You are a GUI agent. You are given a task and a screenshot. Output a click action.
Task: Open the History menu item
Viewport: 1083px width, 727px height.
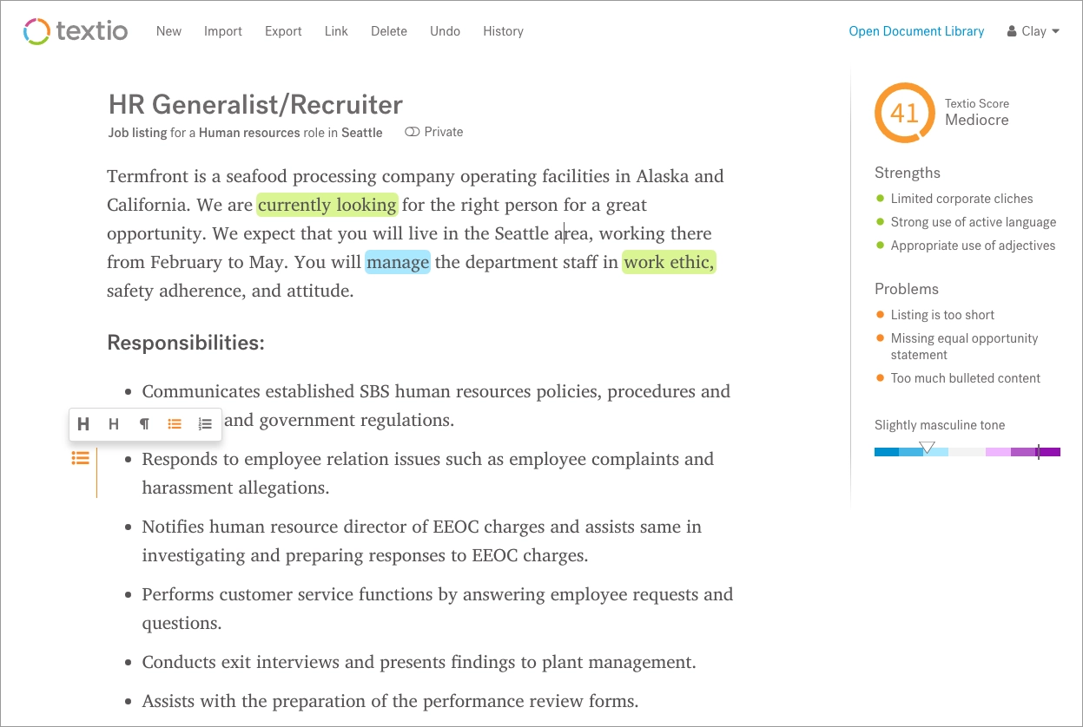[x=503, y=31]
